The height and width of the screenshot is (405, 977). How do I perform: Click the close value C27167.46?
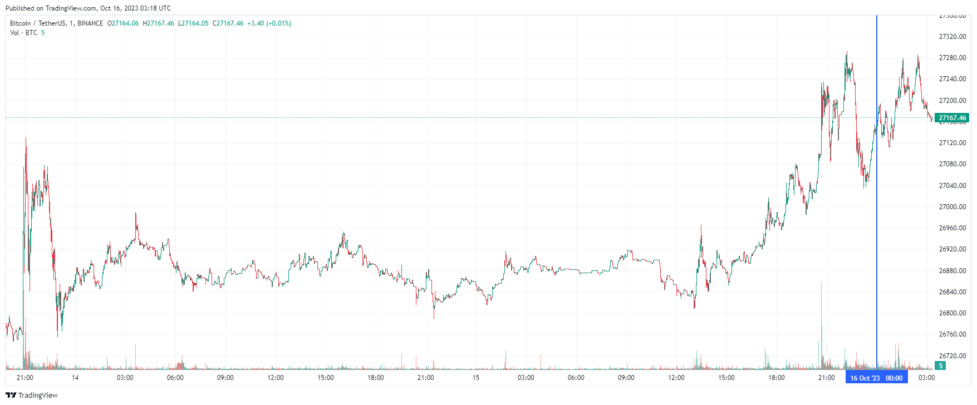point(228,23)
